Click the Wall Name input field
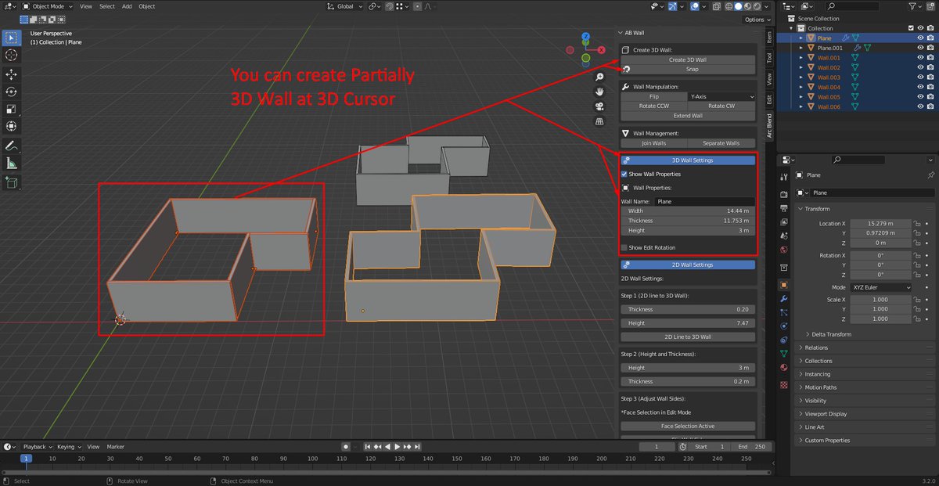939x486 pixels. tap(705, 201)
